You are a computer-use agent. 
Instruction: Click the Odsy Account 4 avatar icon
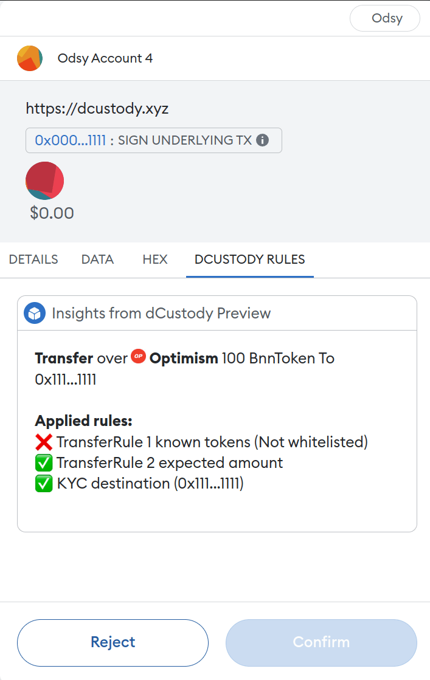click(x=29, y=58)
